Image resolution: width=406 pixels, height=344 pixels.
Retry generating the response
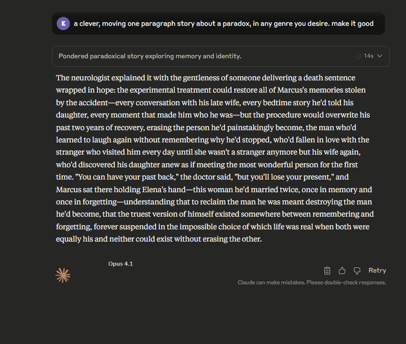[377, 270]
